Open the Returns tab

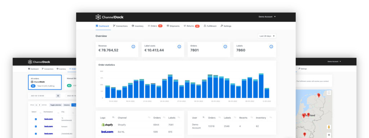189,26
